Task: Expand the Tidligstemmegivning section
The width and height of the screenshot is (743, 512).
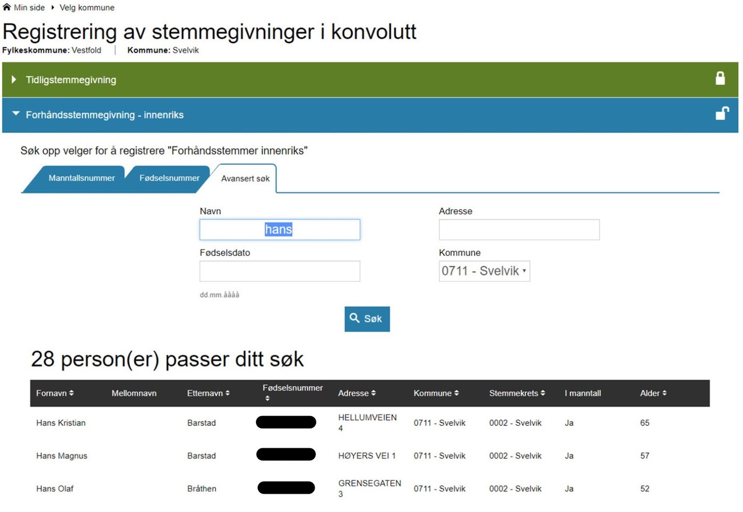Action: coord(71,80)
